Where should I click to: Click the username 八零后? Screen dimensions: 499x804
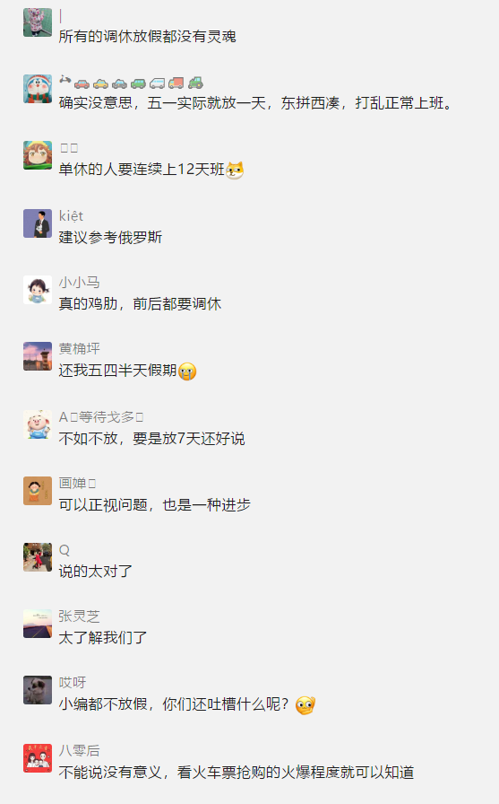[x=80, y=751]
